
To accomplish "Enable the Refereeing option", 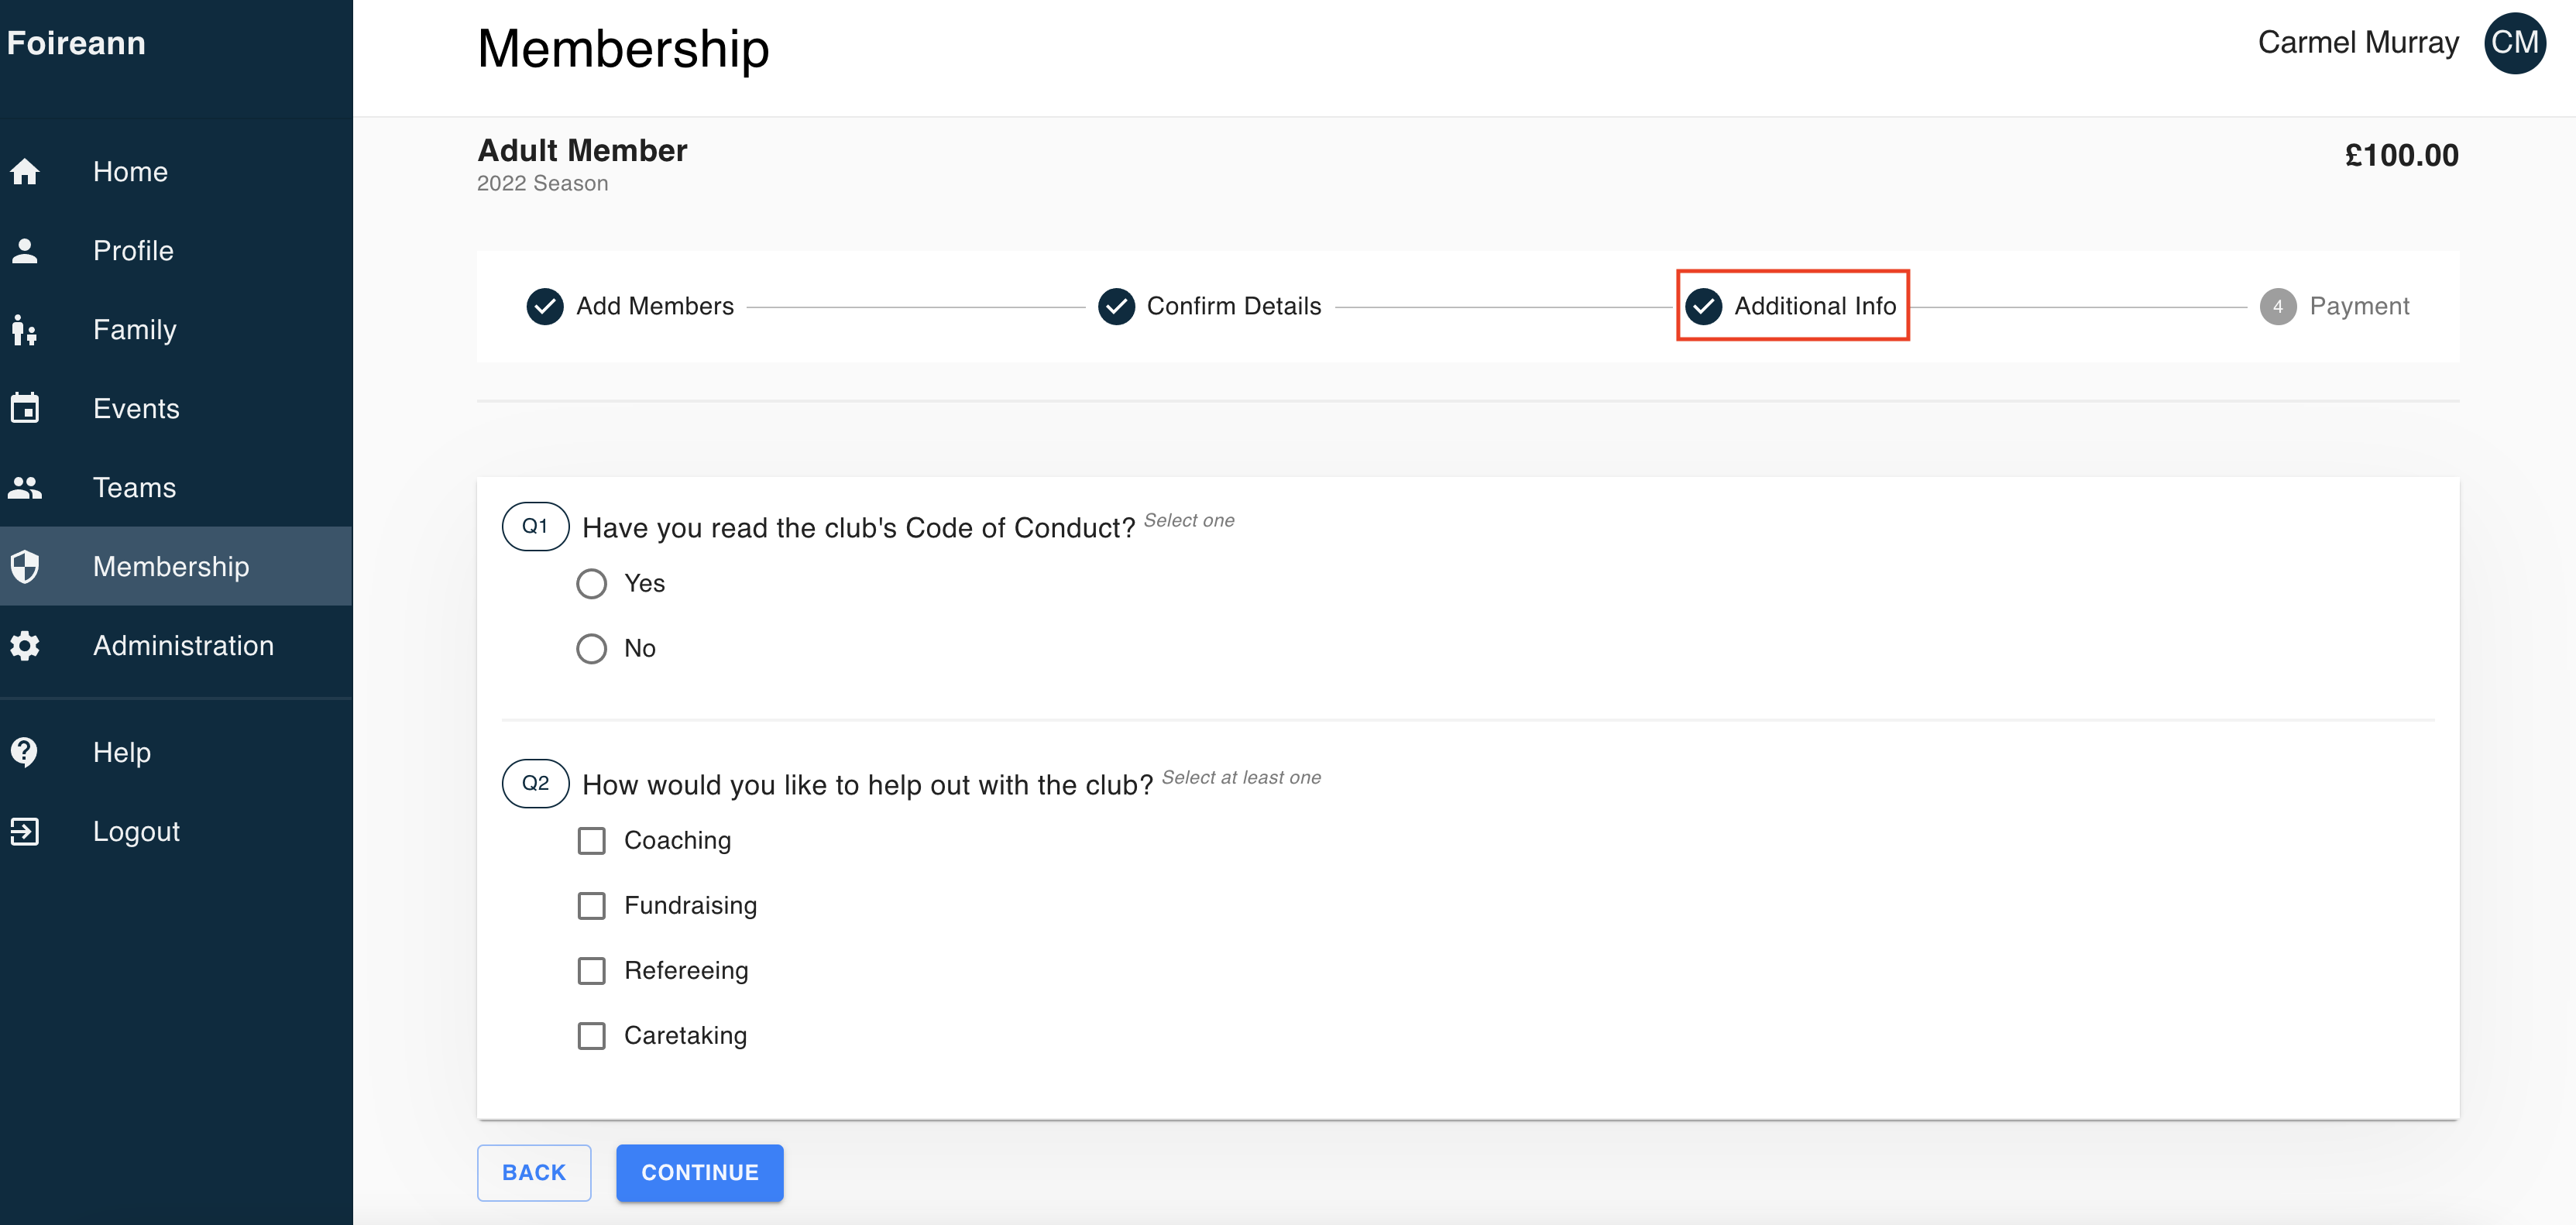I will tap(591, 971).
